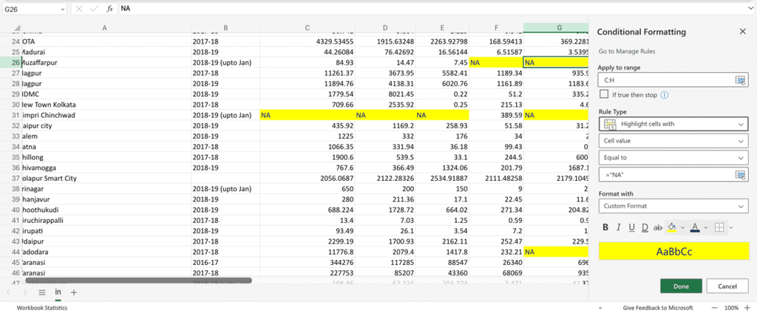
Task: Open range selector for Apply to range
Action: pyautogui.click(x=740, y=80)
